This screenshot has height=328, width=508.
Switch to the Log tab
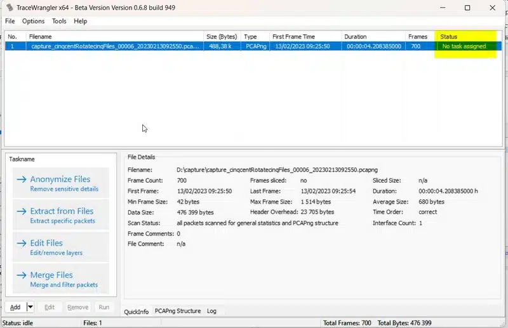(211, 311)
